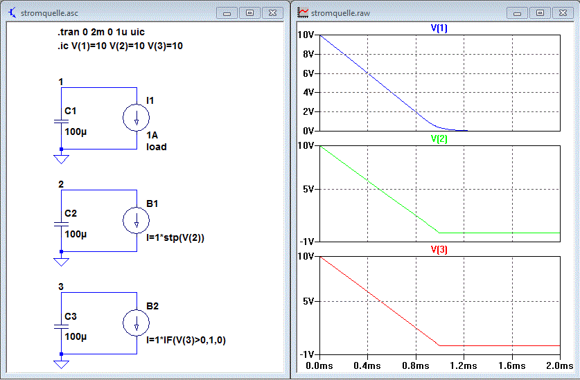
Task: Click the ground symbol under C3
Action: coord(61,364)
